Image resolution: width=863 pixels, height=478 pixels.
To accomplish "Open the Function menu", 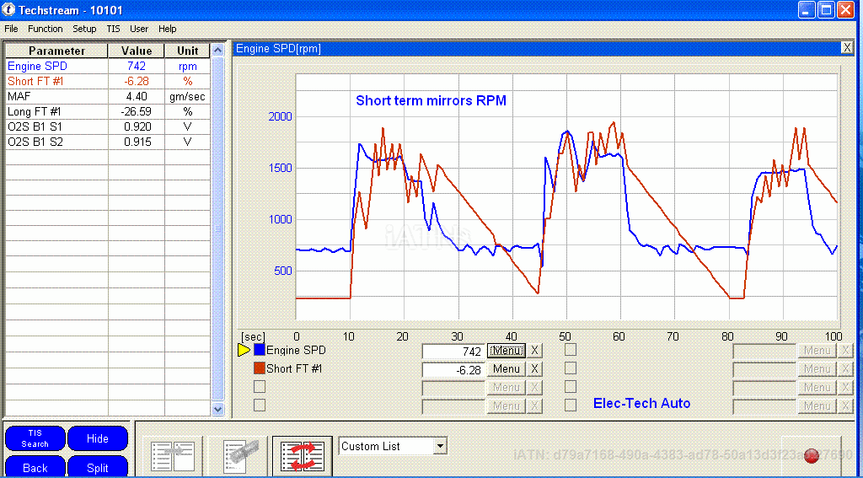I will point(45,29).
